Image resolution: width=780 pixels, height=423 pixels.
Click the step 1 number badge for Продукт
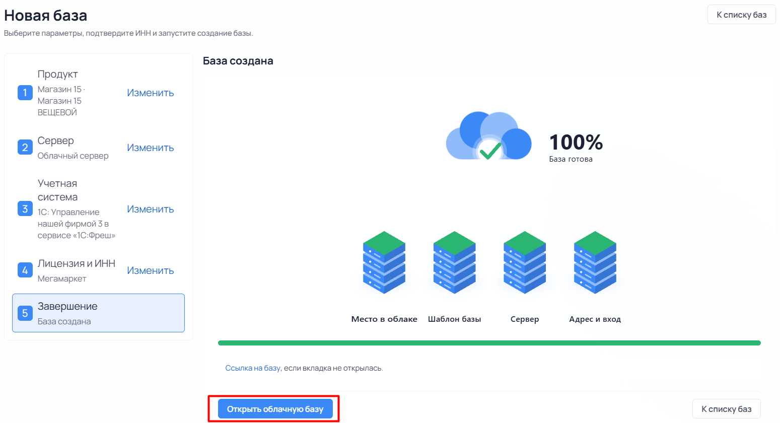(x=25, y=93)
